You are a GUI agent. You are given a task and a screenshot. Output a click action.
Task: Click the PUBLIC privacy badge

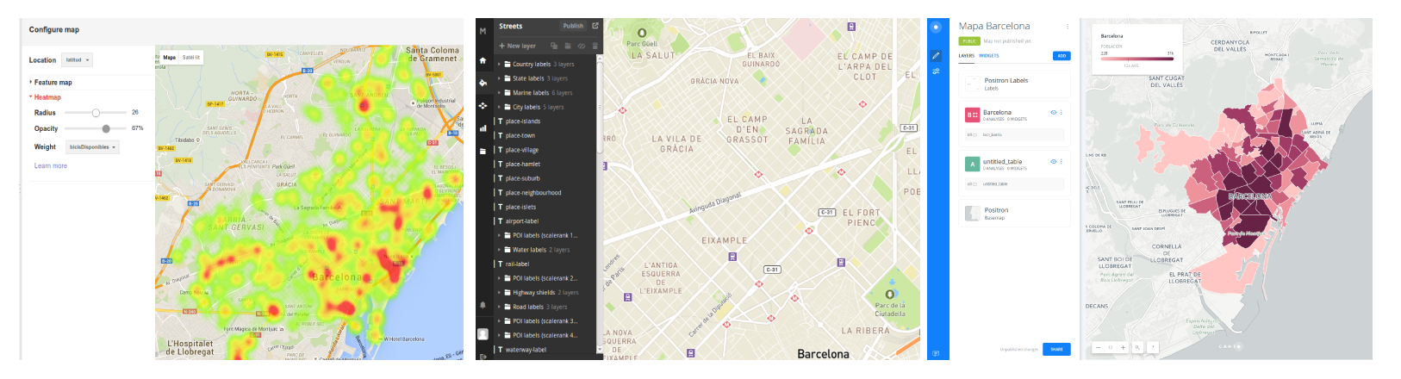click(x=969, y=41)
